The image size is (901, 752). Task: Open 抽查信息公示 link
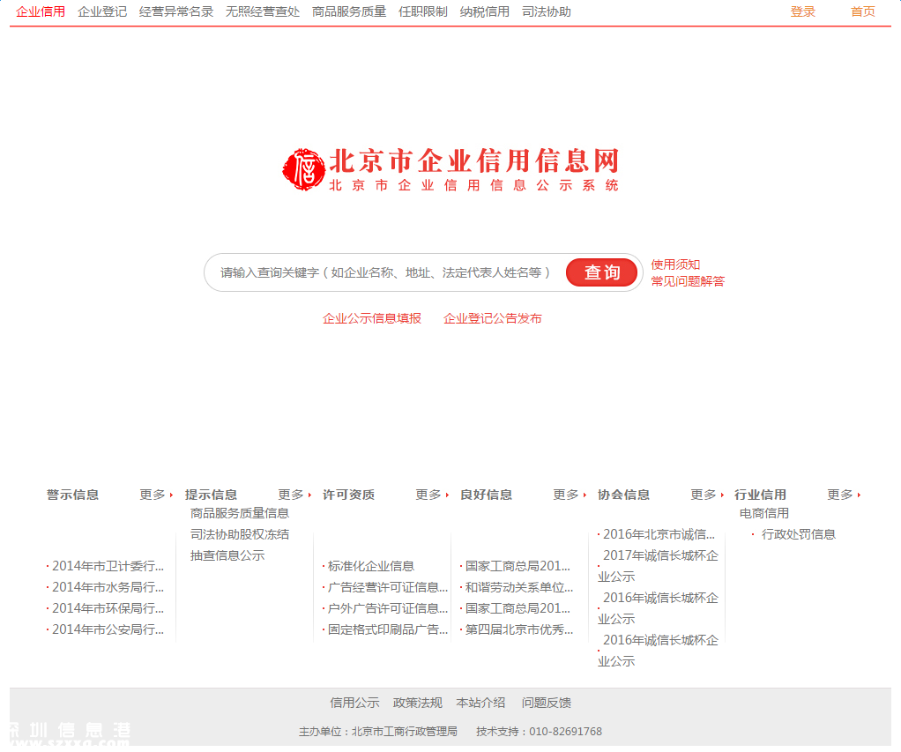[x=227, y=555]
